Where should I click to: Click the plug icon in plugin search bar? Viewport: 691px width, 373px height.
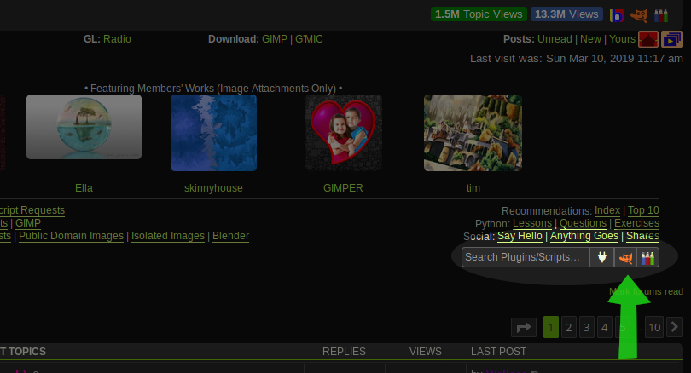(602, 257)
